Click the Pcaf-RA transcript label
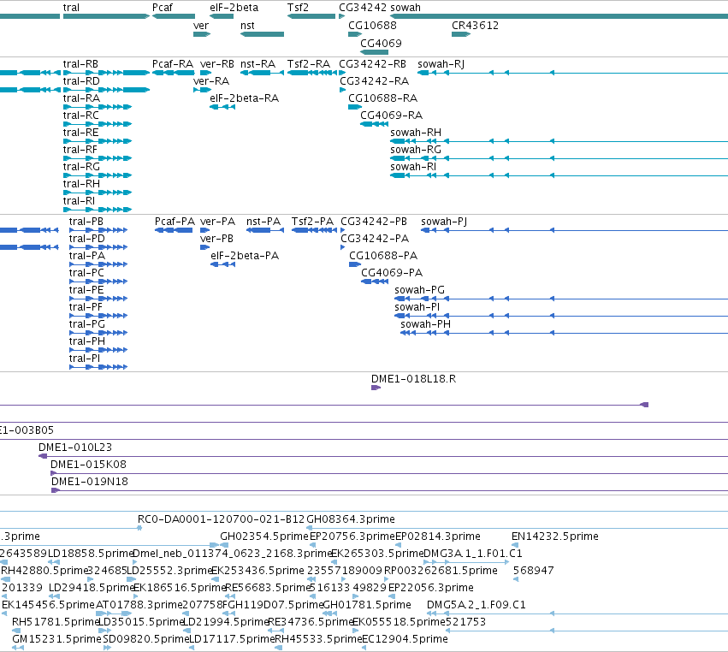 tap(173, 64)
